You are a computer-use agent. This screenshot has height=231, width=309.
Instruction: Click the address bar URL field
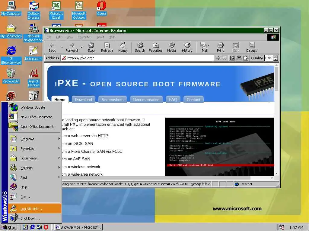click(137, 58)
